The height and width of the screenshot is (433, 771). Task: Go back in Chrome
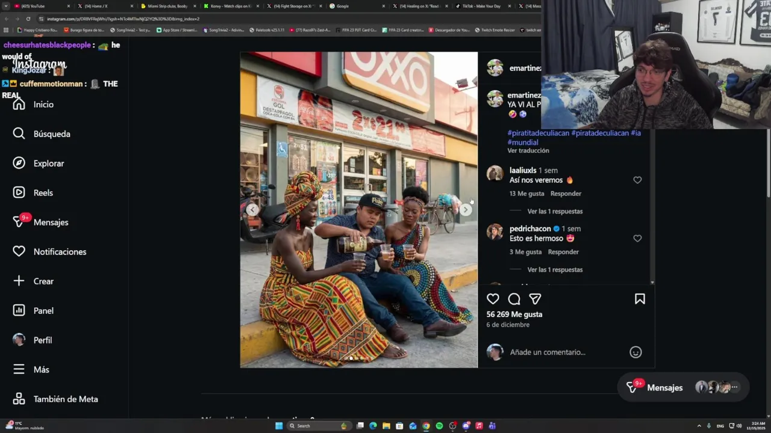point(7,19)
